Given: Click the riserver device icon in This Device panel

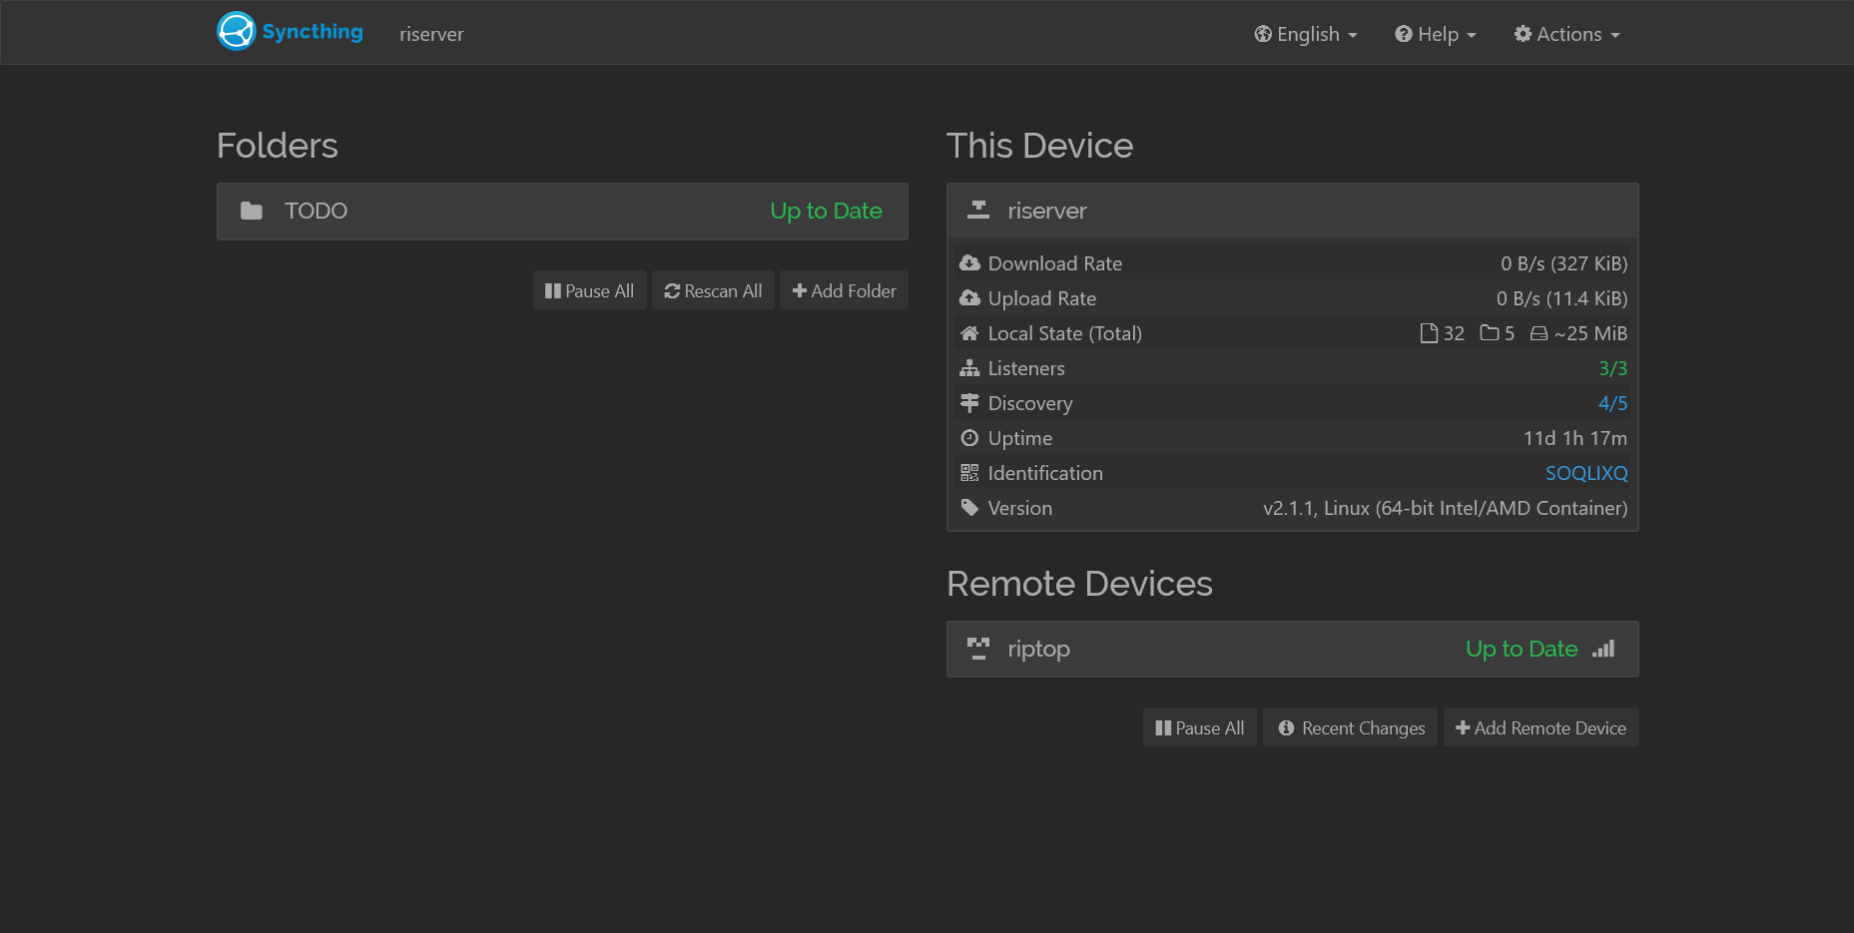Looking at the screenshot, I should pos(978,211).
